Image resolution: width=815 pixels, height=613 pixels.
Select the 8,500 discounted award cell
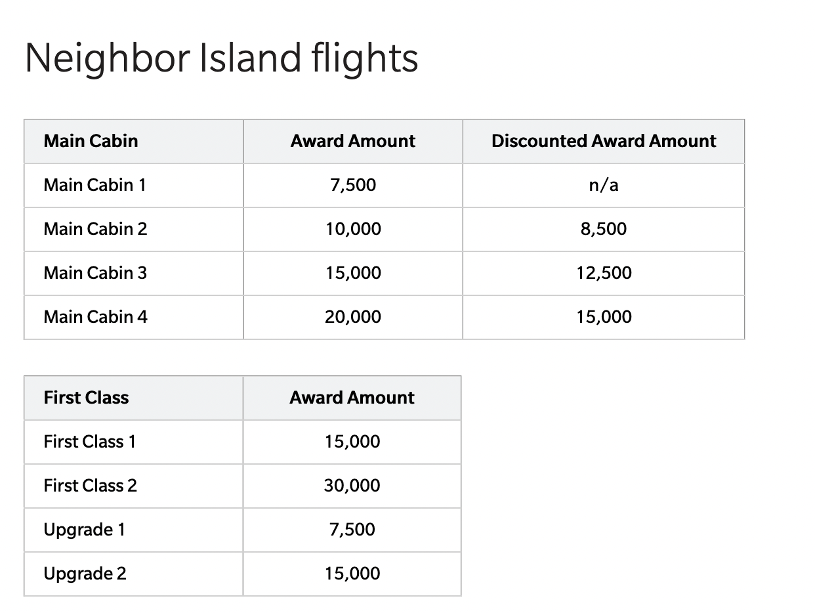coord(604,229)
